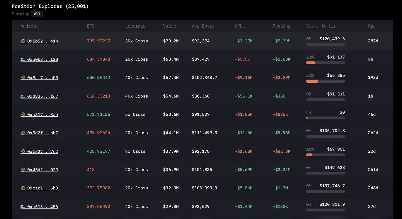Click the 31% liquidation distance bar
This screenshot has width=402, height=219.
[325, 81]
